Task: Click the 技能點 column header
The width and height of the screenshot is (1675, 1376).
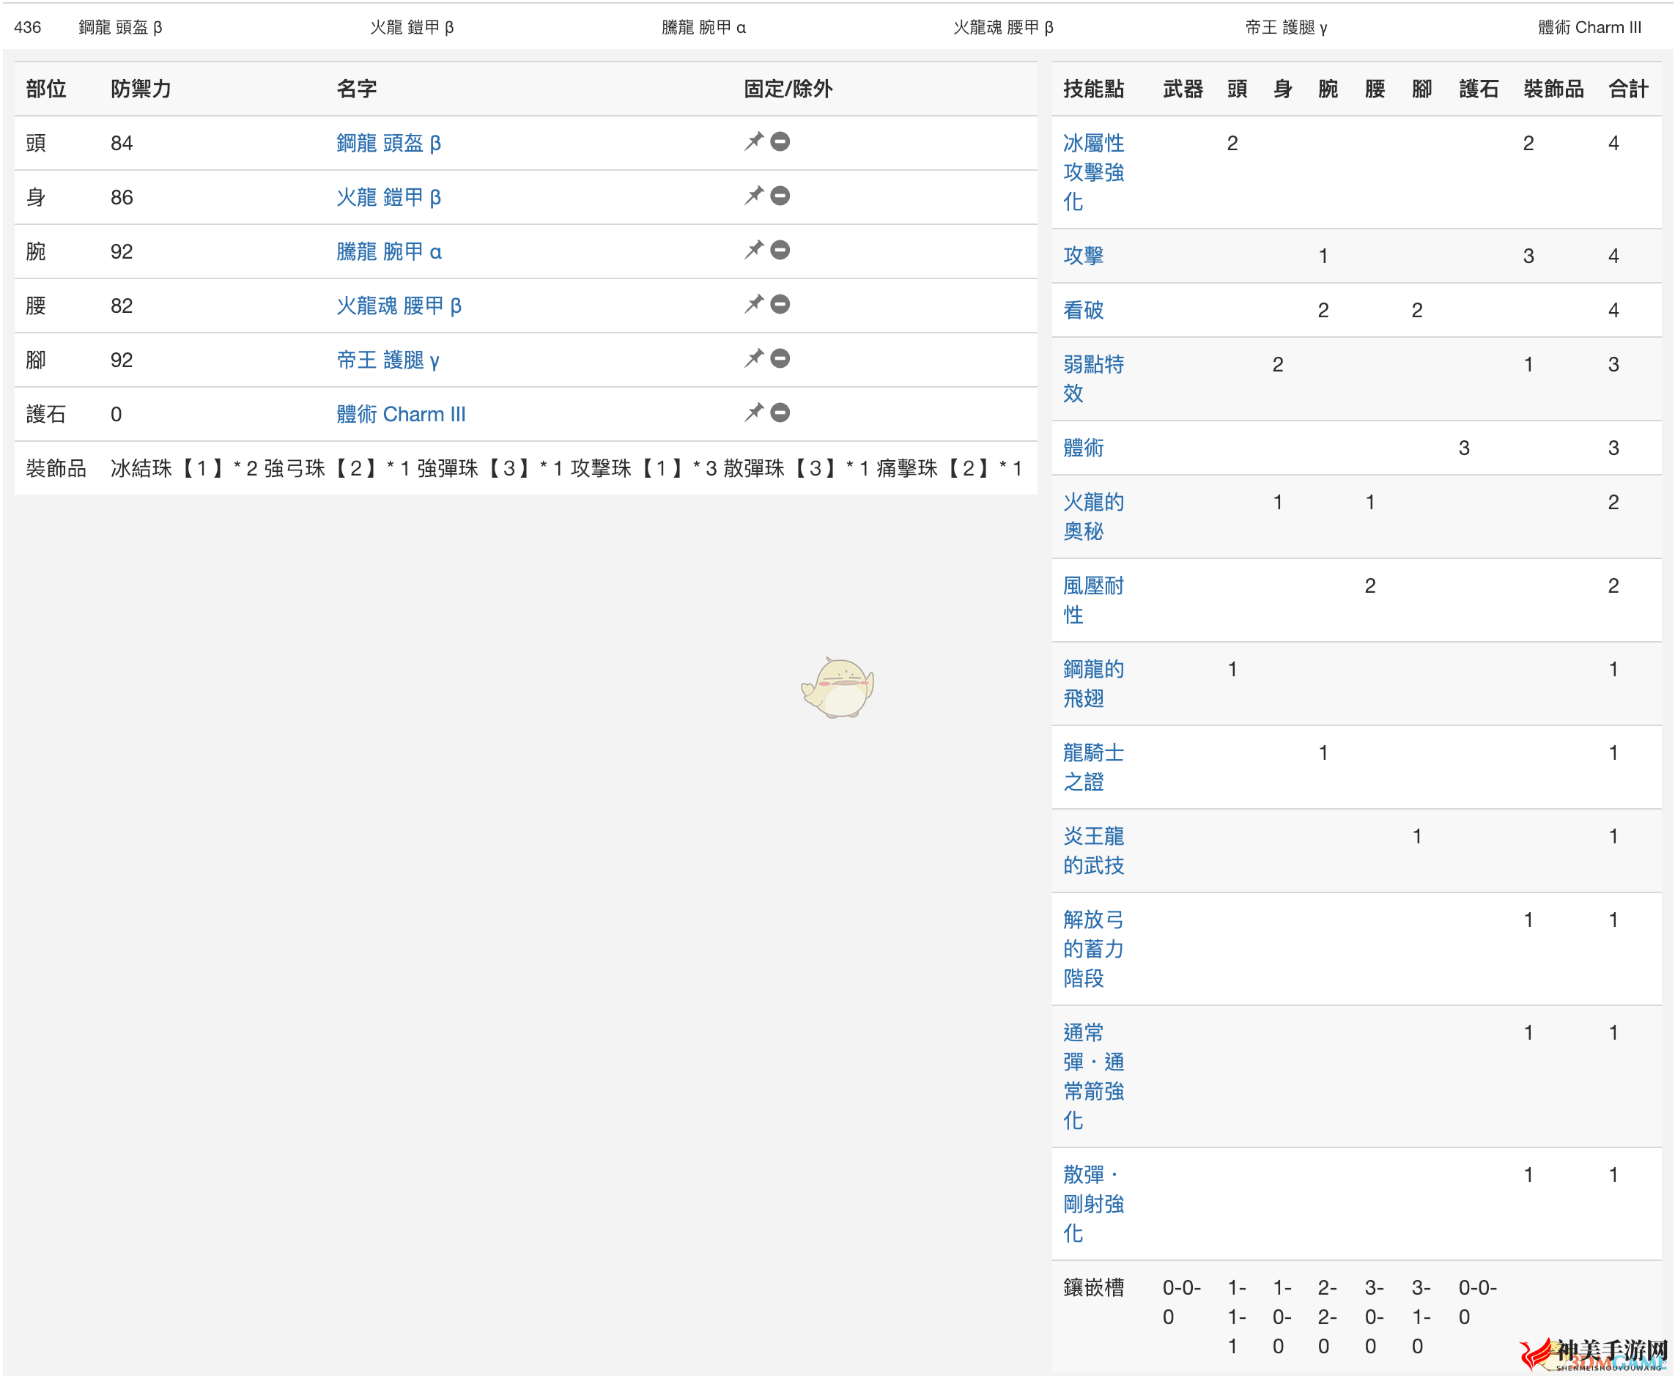Action: pyautogui.click(x=1093, y=89)
